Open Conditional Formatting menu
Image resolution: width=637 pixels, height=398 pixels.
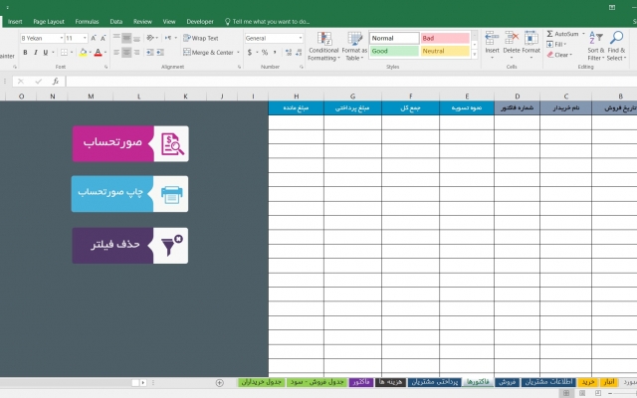point(323,47)
